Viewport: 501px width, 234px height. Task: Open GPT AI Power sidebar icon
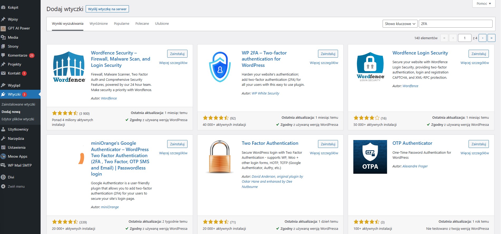click(x=3, y=28)
